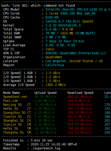Click the Fast.com download speed 164.6 Mbit/s

click(x=79, y=101)
